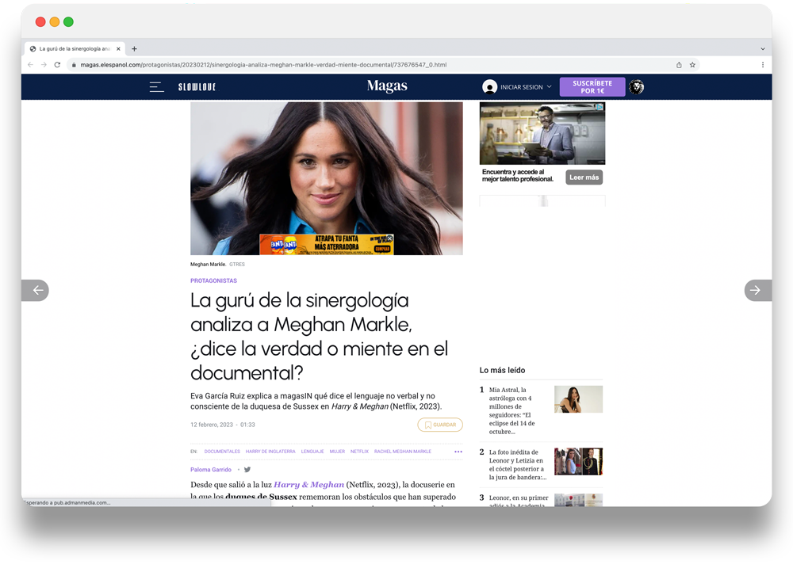Open author's Twitter bird icon
The height and width of the screenshot is (568, 793).
point(247,470)
